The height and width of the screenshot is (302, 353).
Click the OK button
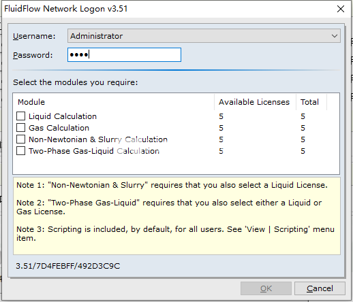[266, 288]
